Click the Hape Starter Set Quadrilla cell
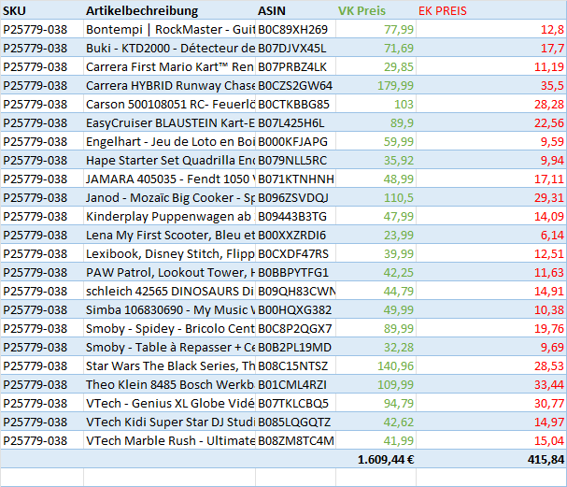This screenshot has height=487, width=567. pos(168,160)
